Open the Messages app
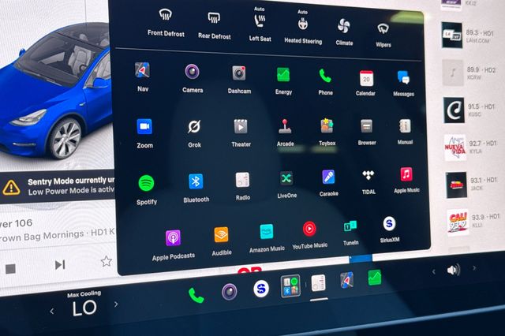505x336 pixels. pos(403,77)
